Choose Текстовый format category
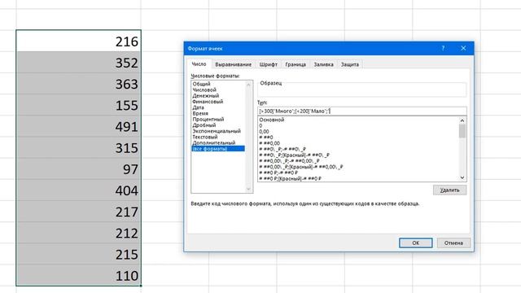521x293 pixels. pyautogui.click(x=218, y=137)
